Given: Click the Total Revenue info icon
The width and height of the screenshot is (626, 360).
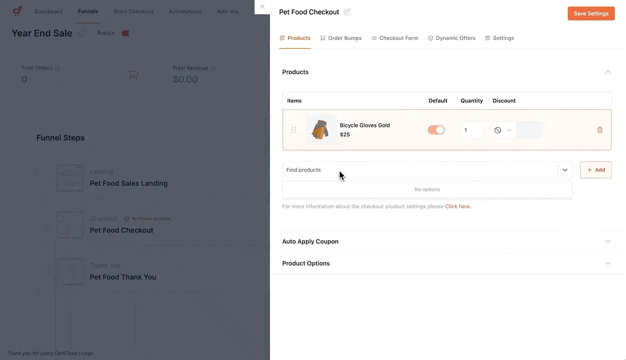Looking at the screenshot, I should coord(213,68).
